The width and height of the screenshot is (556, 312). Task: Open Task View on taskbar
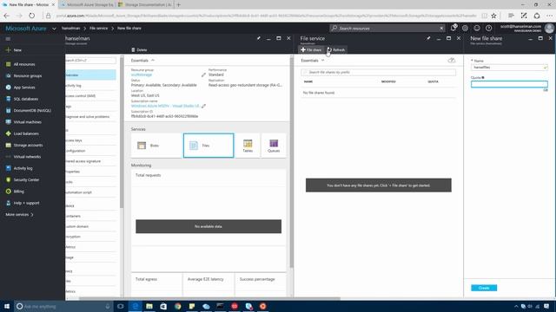[121, 306]
